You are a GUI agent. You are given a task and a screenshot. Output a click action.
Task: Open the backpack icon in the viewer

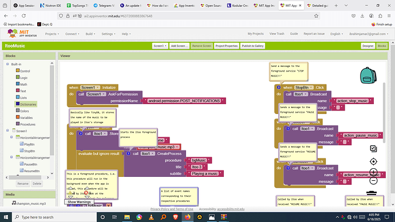(x=368, y=76)
